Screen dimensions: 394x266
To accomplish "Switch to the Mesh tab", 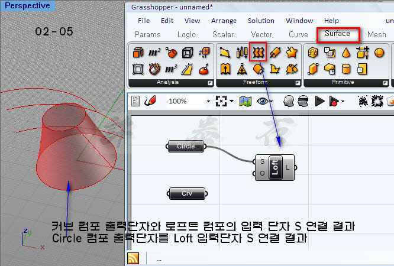I will 377,34.
